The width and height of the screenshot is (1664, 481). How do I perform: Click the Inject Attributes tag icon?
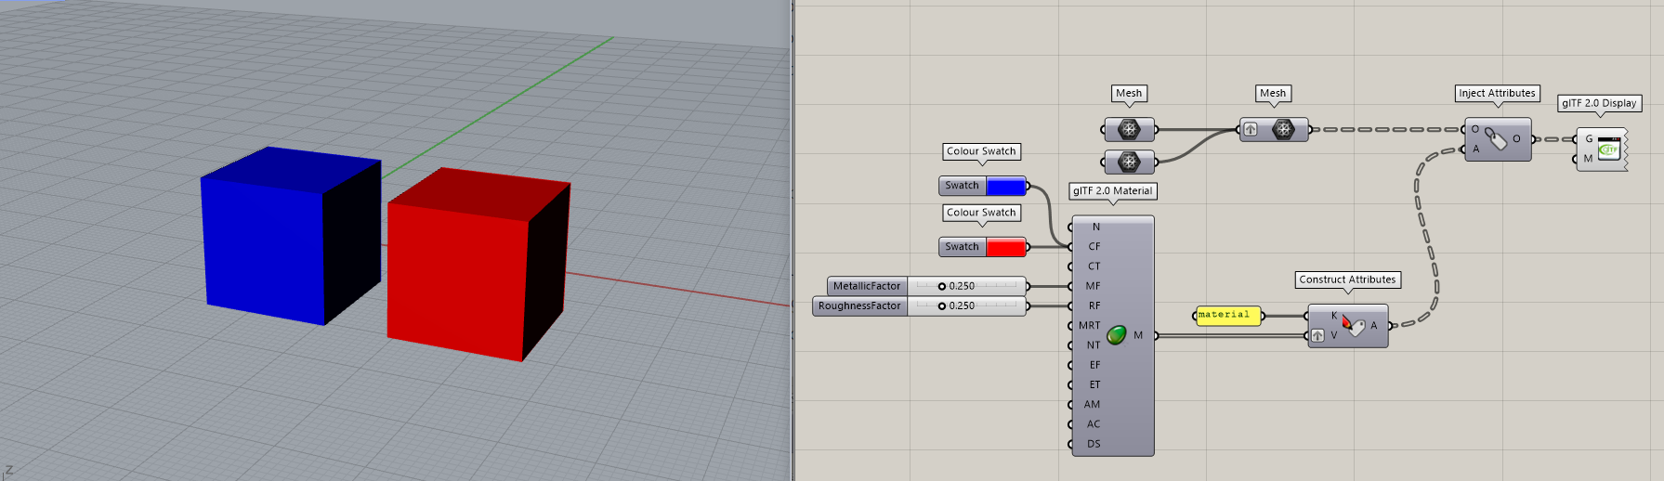(x=1496, y=139)
